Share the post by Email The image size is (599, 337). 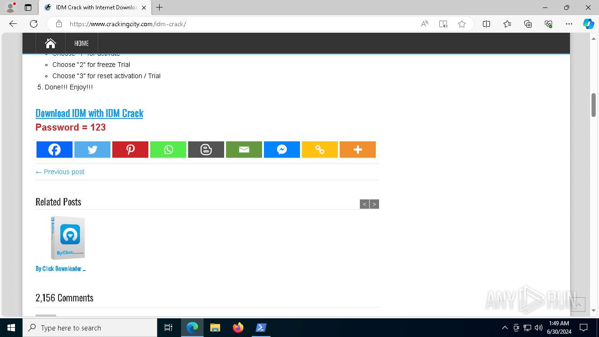pyautogui.click(x=244, y=149)
